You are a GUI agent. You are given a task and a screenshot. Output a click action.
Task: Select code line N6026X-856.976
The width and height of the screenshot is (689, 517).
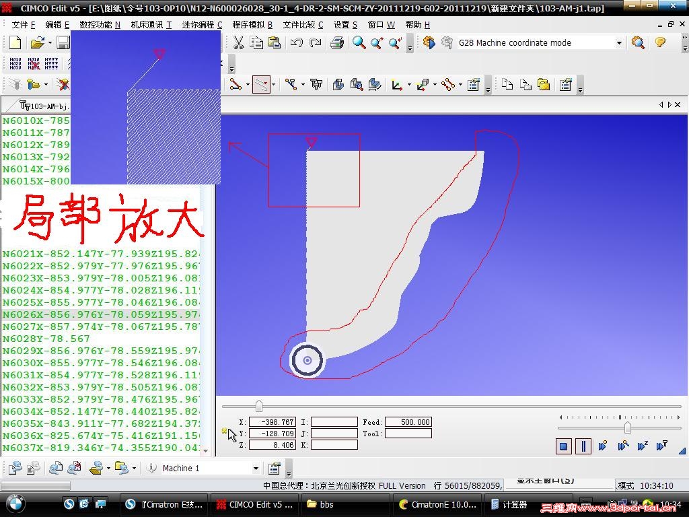point(101,315)
